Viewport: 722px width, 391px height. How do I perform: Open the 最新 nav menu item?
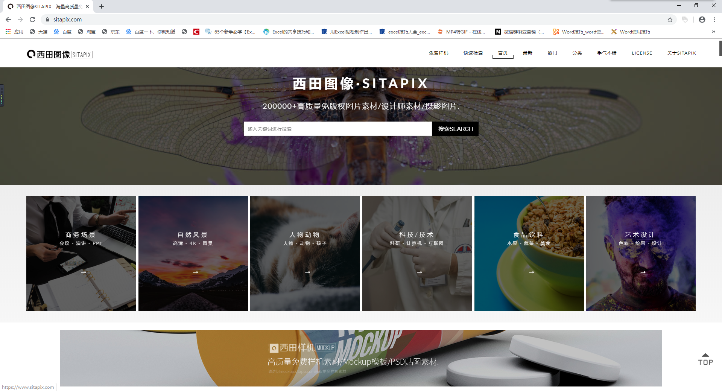(x=527, y=53)
